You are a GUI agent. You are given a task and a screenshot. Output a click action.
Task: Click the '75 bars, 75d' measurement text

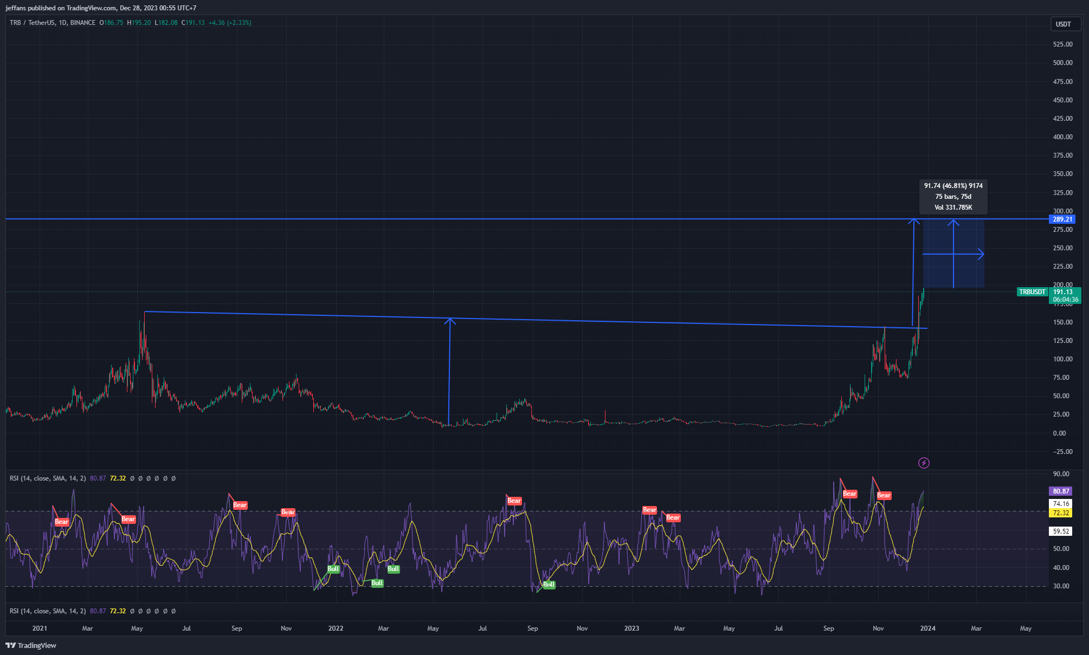point(953,197)
